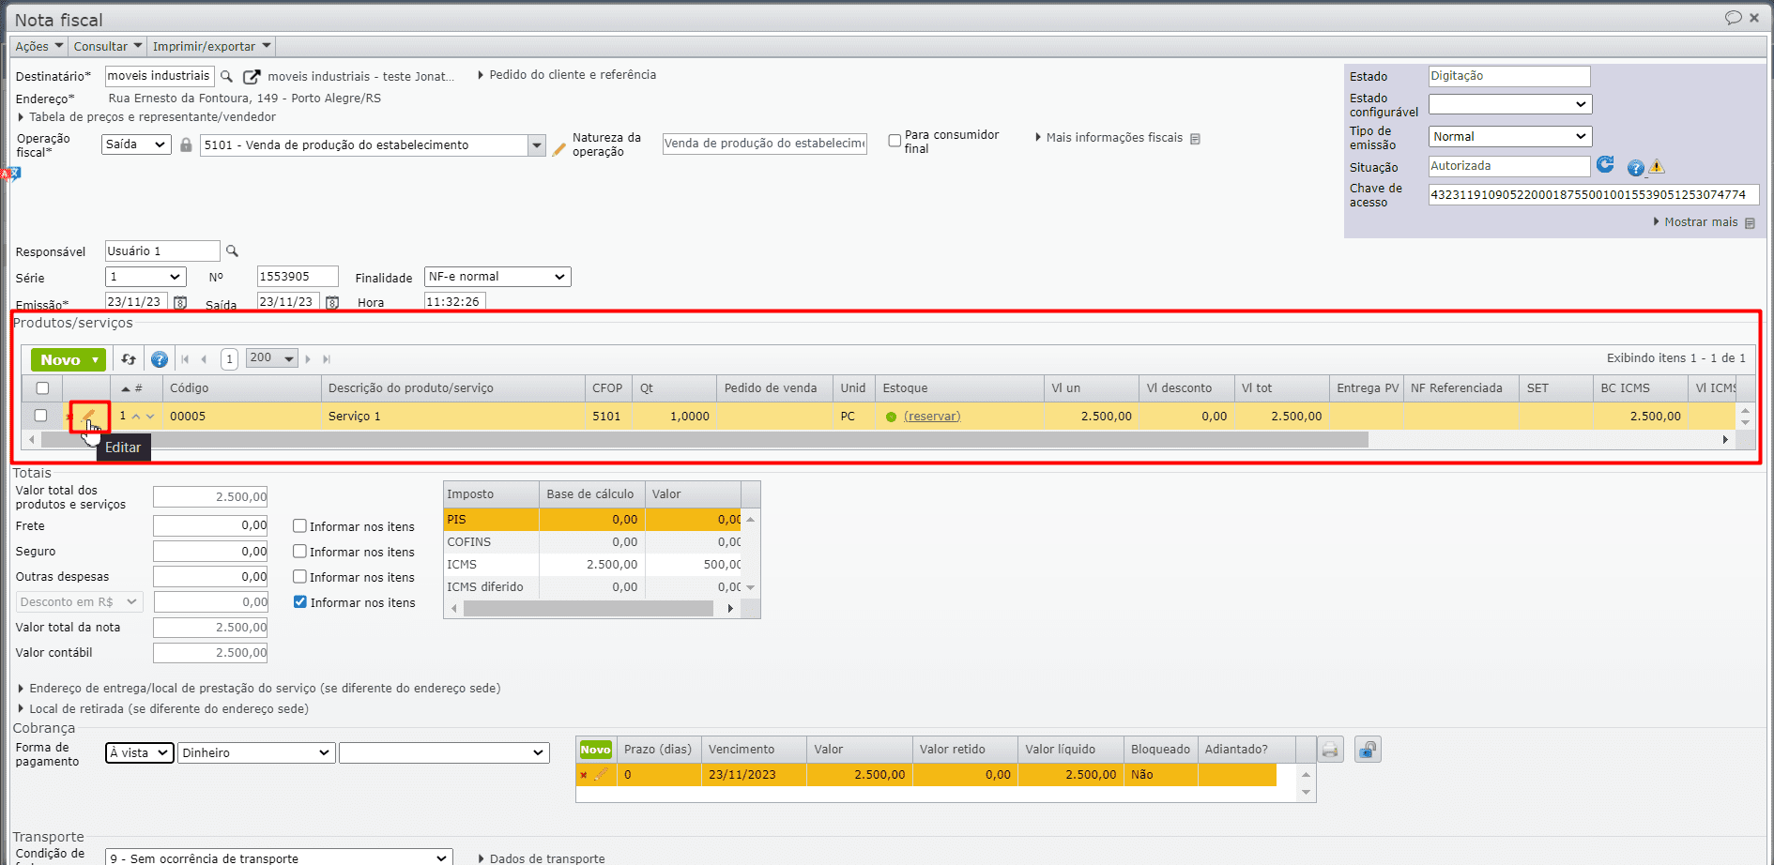Open the Saída operation type dropdown
This screenshot has height=865, width=1774.
[137, 144]
